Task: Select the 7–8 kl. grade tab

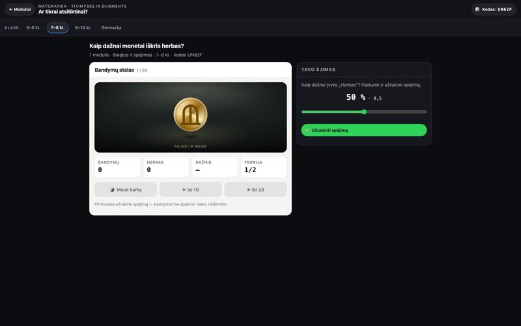Action: pyautogui.click(x=57, y=27)
